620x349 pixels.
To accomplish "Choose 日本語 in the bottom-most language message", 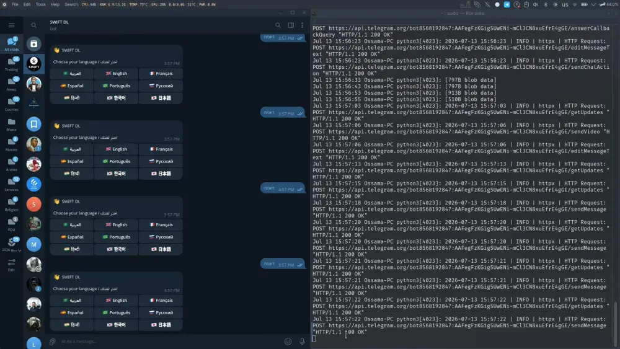I will tap(161, 325).
